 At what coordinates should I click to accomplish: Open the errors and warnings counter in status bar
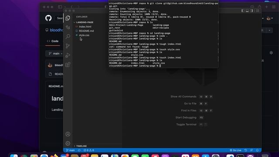click(89, 150)
